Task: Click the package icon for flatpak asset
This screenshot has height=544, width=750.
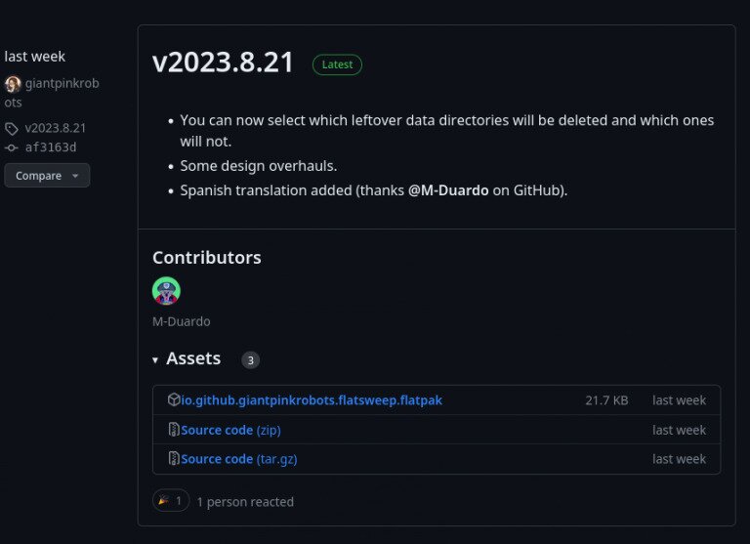Action: [174, 400]
